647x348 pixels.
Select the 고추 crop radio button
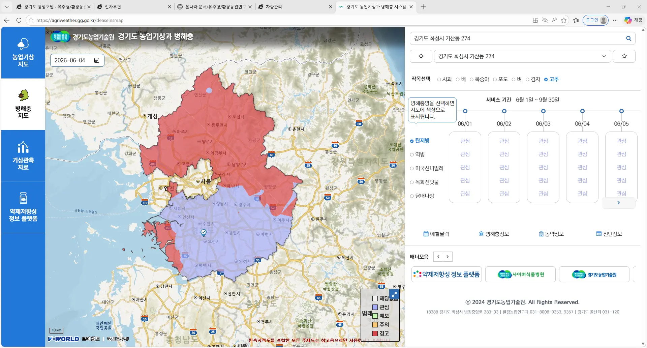tap(546, 80)
